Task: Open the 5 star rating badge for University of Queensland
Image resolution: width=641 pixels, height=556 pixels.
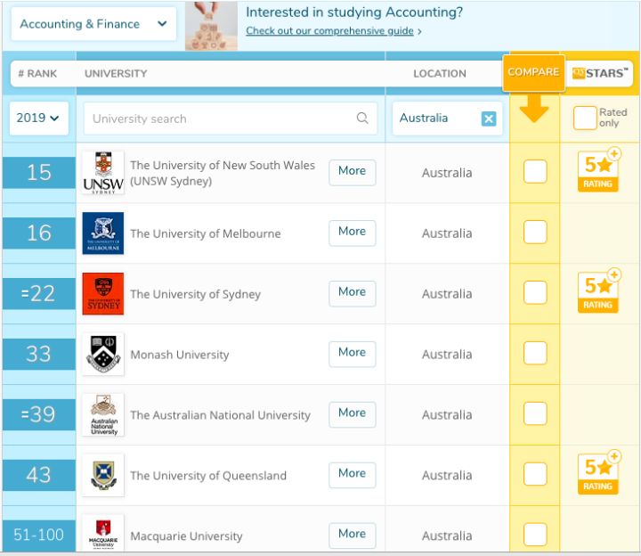Action: point(599,472)
